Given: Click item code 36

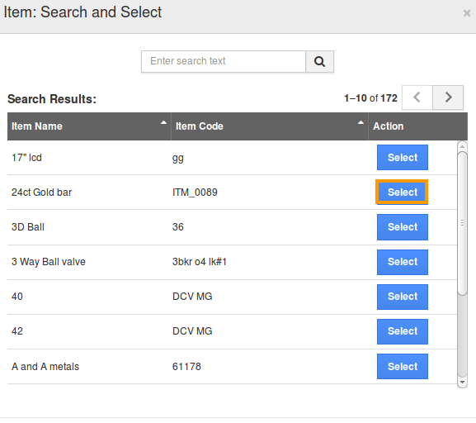Looking at the screenshot, I should click(x=178, y=227).
